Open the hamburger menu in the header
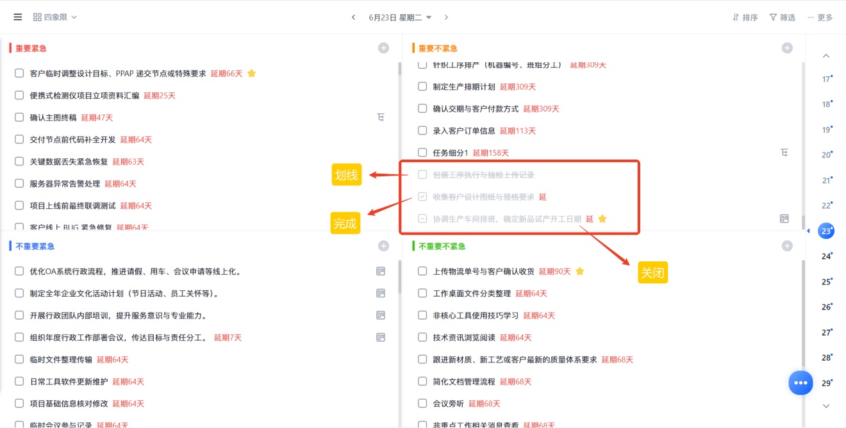846x428 pixels. tap(18, 17)
